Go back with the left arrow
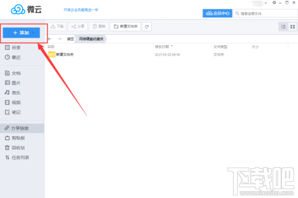The width and height of the screenshot is (298, 198). (x=50, y=39)
